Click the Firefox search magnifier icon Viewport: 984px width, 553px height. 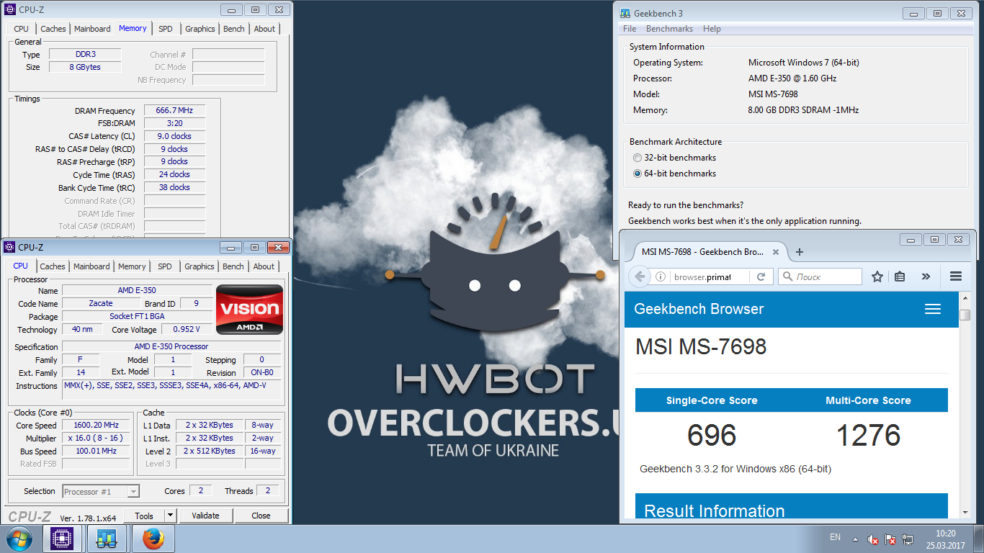tap(787, 276)
